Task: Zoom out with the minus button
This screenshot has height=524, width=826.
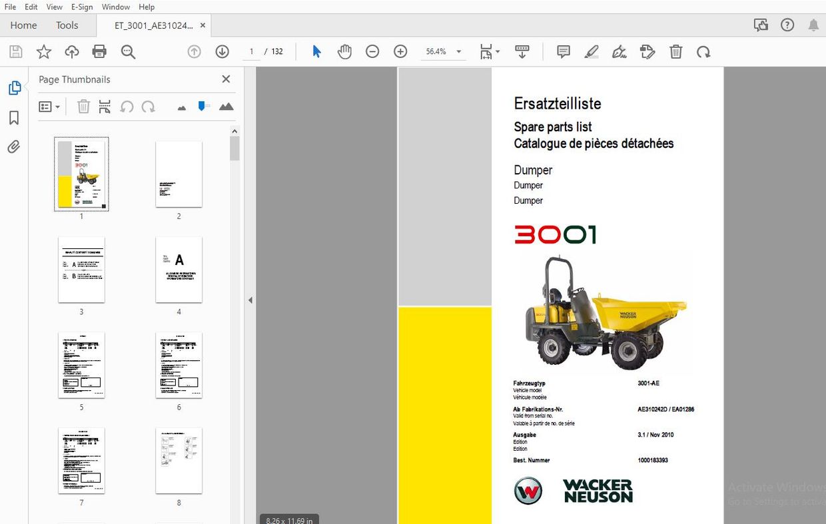Action: point(372,51)
